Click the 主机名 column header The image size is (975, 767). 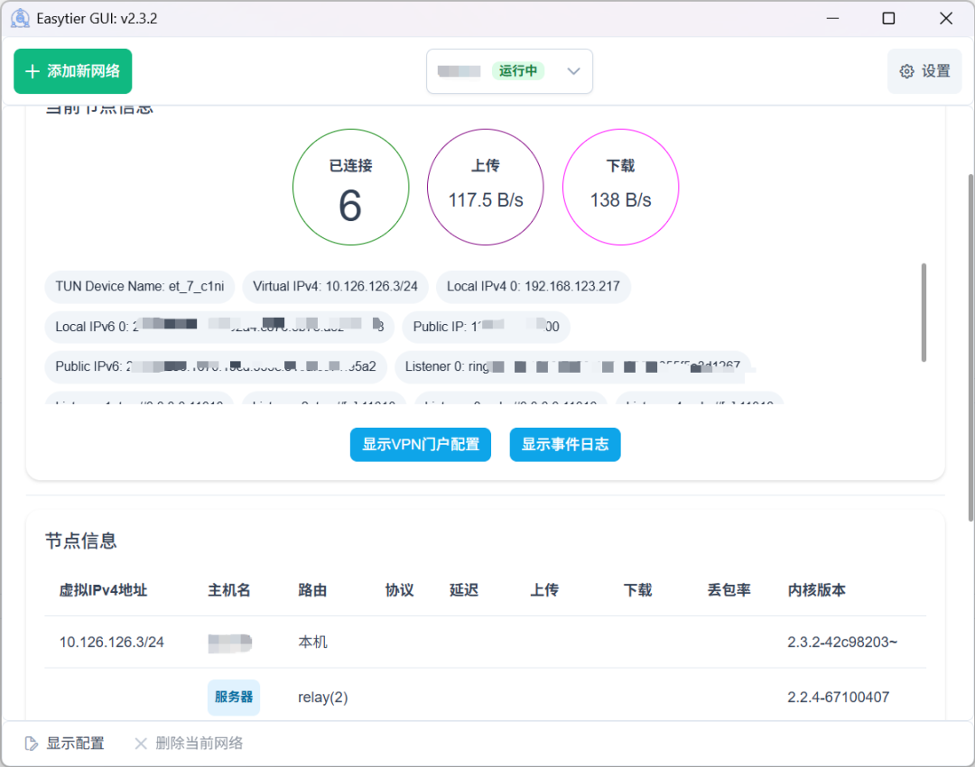(x=228, y=590)
